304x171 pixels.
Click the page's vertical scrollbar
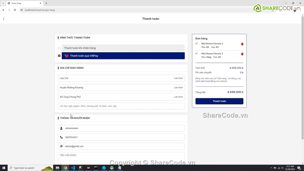[302, 77]
